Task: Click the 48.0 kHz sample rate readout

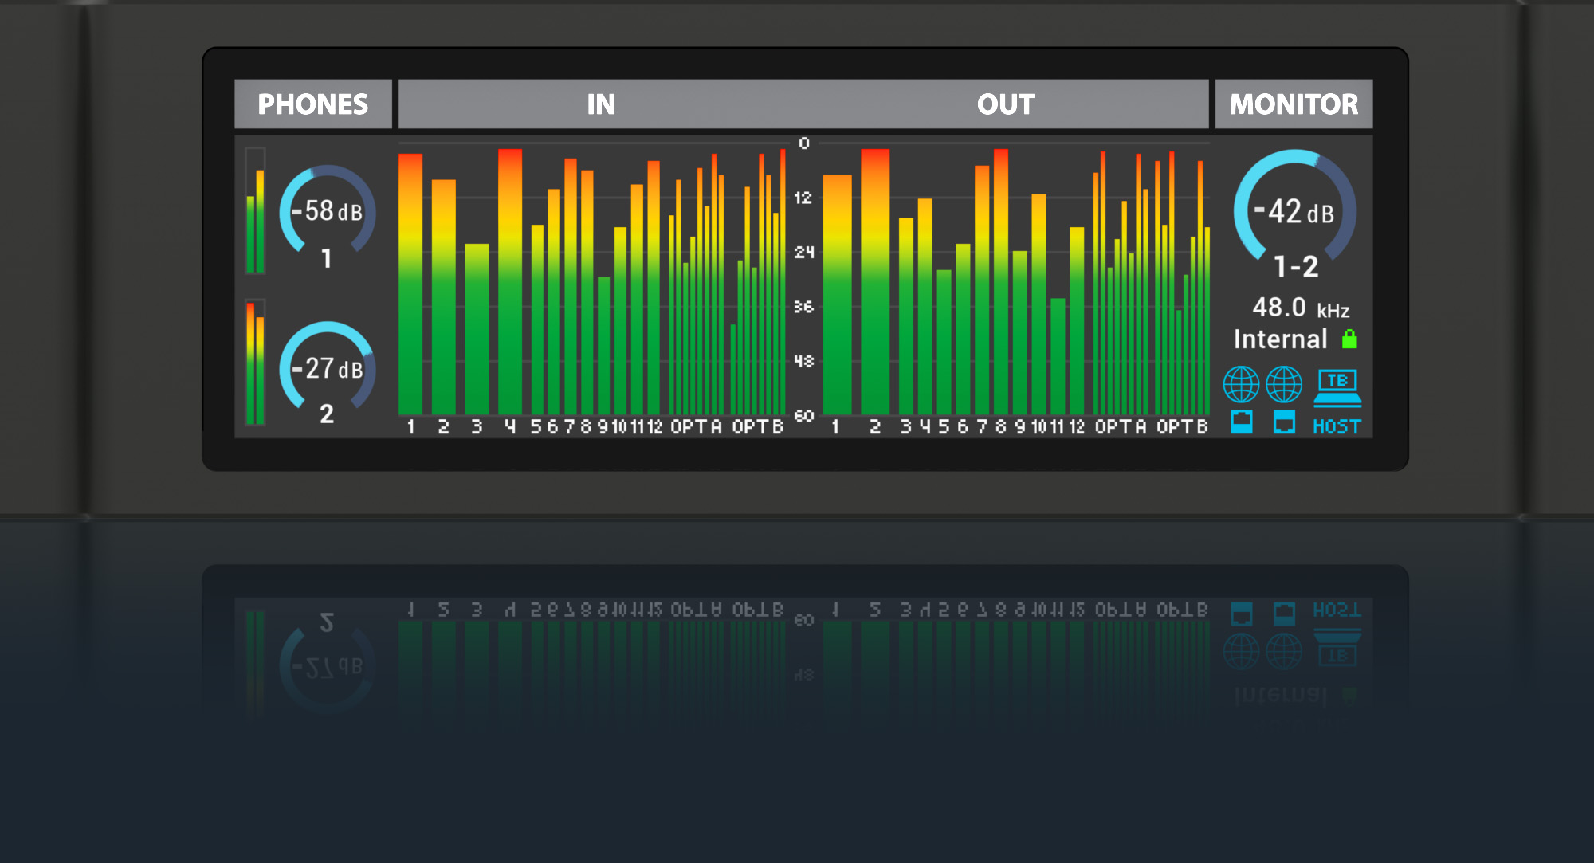Action: (x=1300, y=308)
